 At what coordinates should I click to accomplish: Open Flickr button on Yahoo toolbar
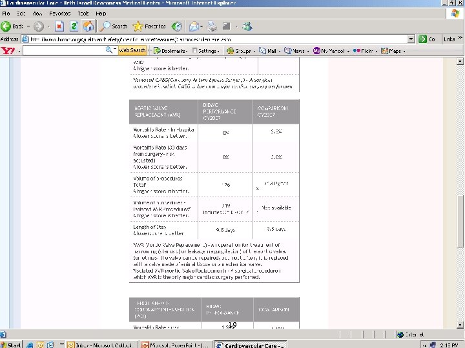click(365, 51)
